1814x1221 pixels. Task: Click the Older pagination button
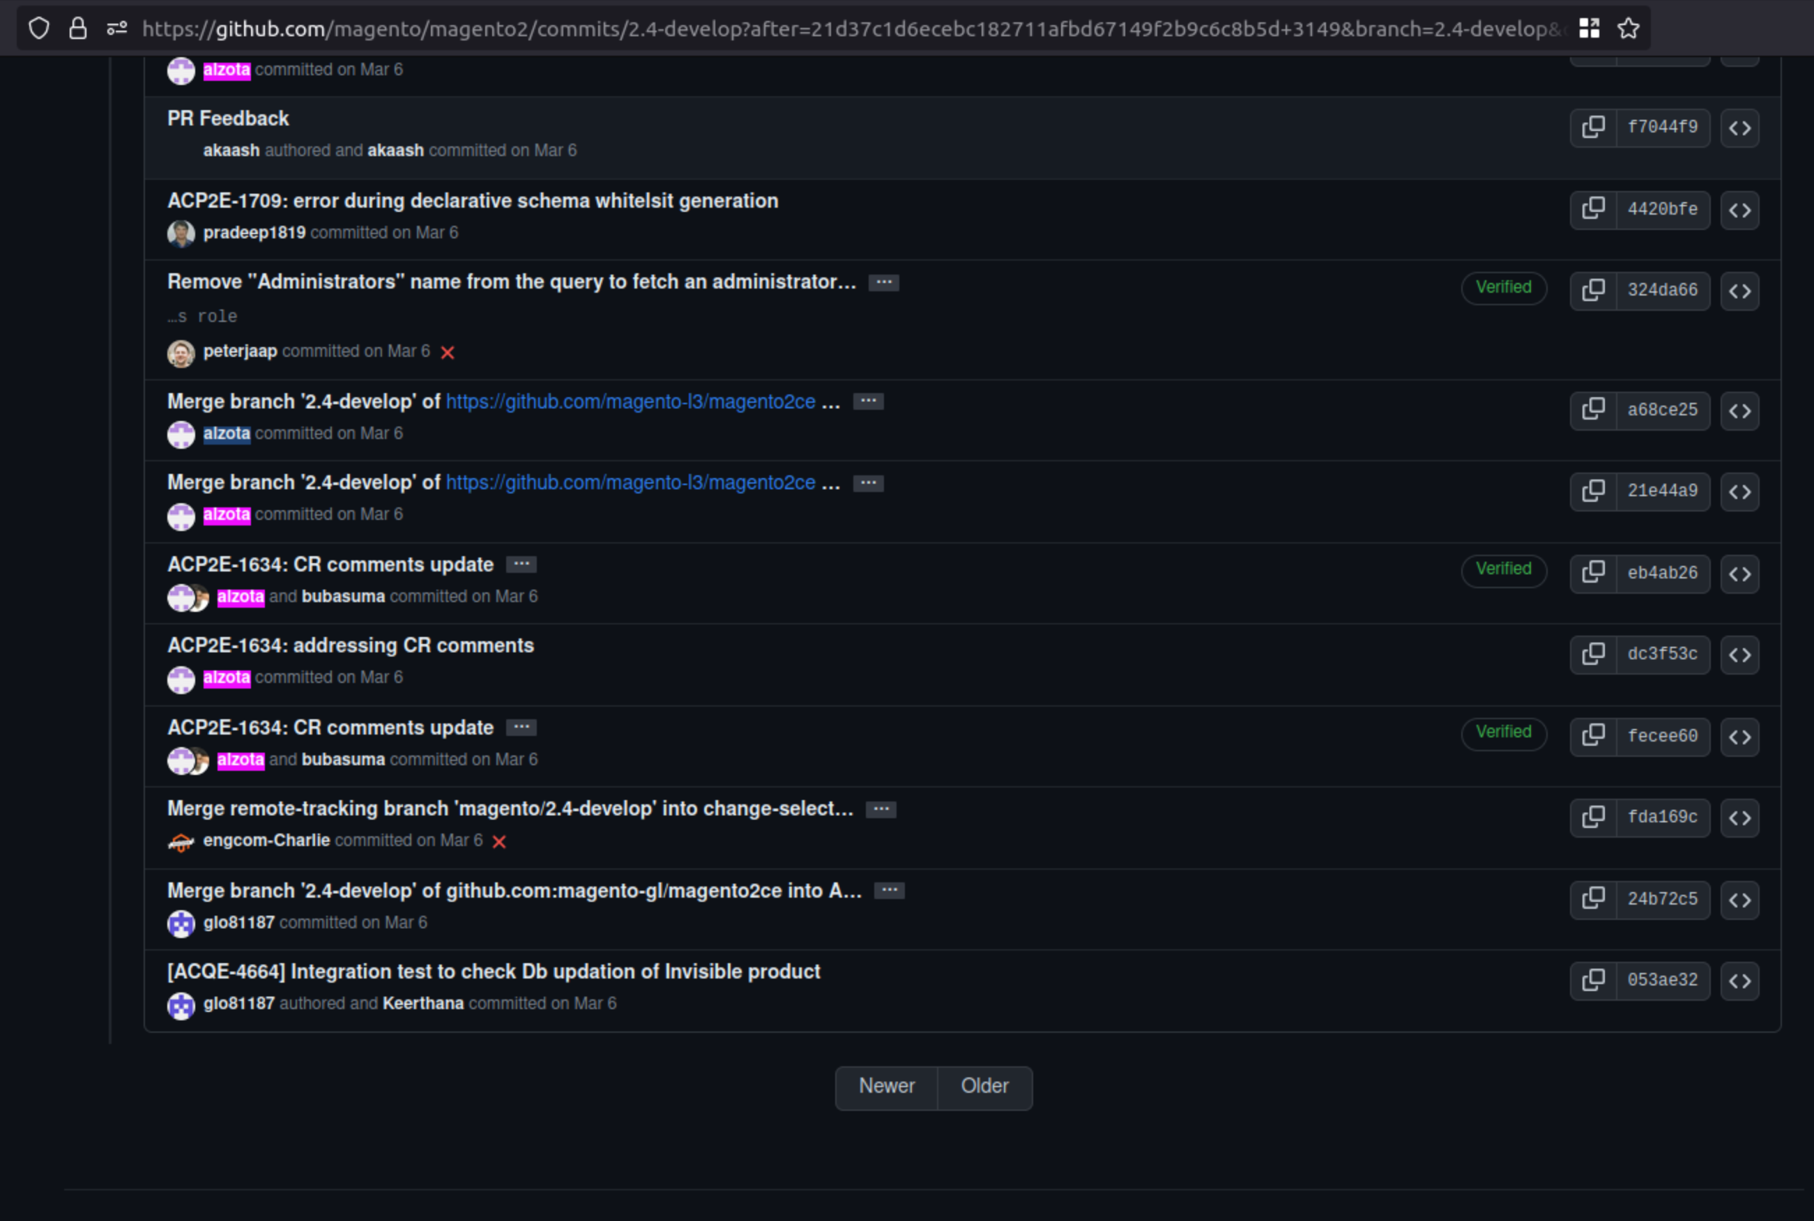[x=984, y=1086]
